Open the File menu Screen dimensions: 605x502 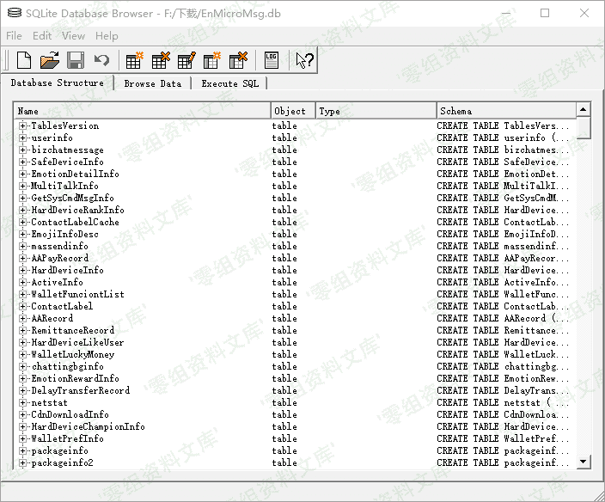coord(14,35)
